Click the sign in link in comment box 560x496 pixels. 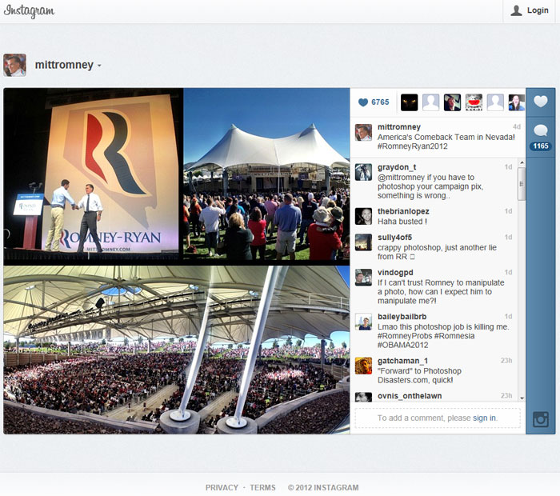[484, 418]
